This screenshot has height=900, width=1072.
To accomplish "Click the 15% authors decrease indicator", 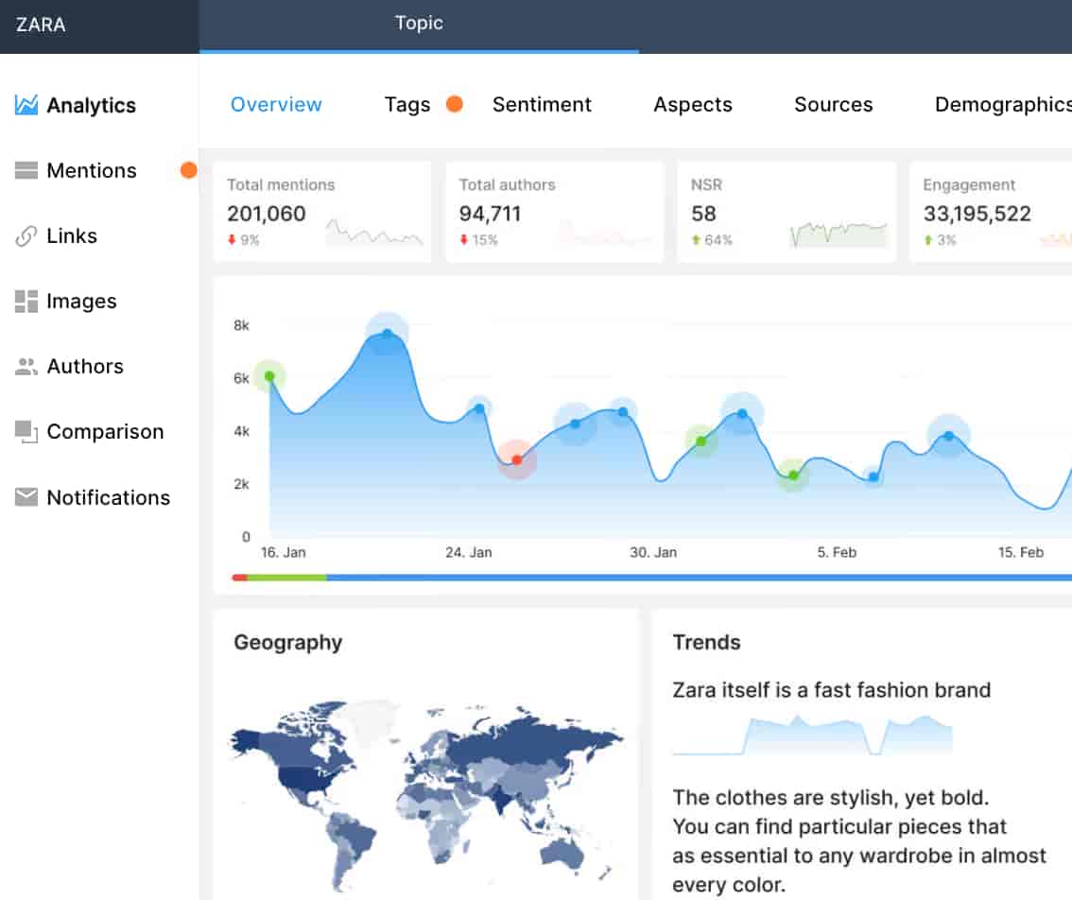I will click(x=478, y=240).
